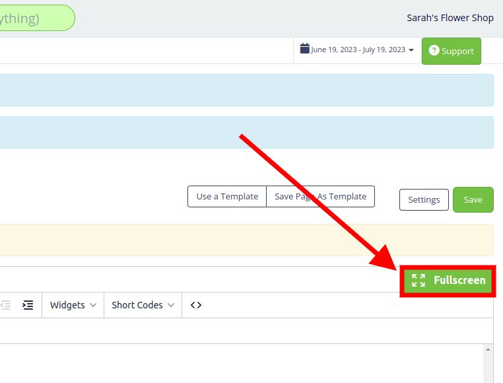Click Save Page As Template
This screenshot has height=383, width=503.
pos(320,197)
